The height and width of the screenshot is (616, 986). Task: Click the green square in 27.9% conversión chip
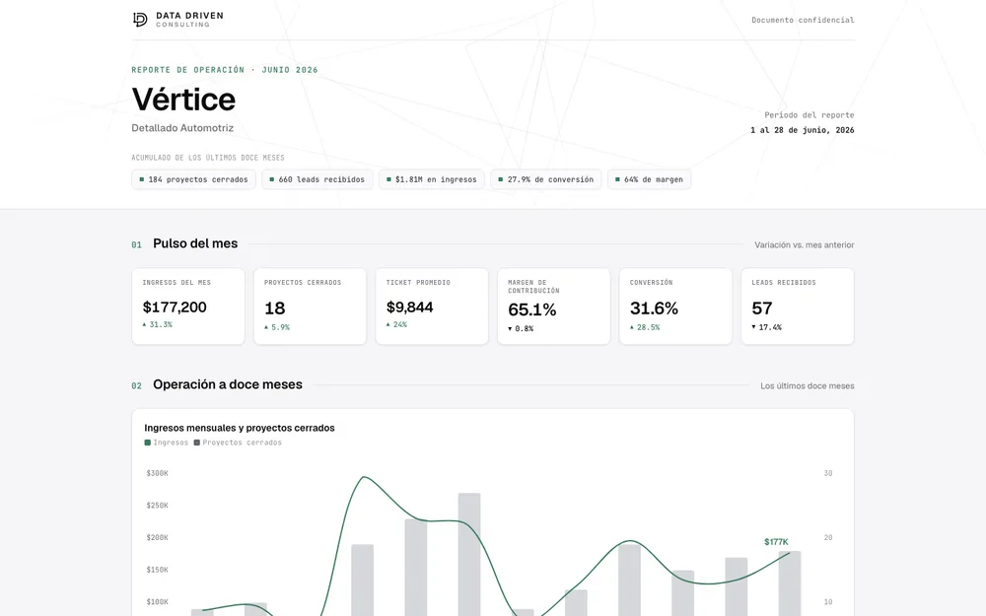[x=501, y=179]
